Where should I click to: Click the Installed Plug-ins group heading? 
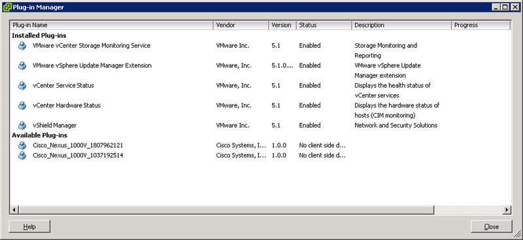[x=39, y=35]
